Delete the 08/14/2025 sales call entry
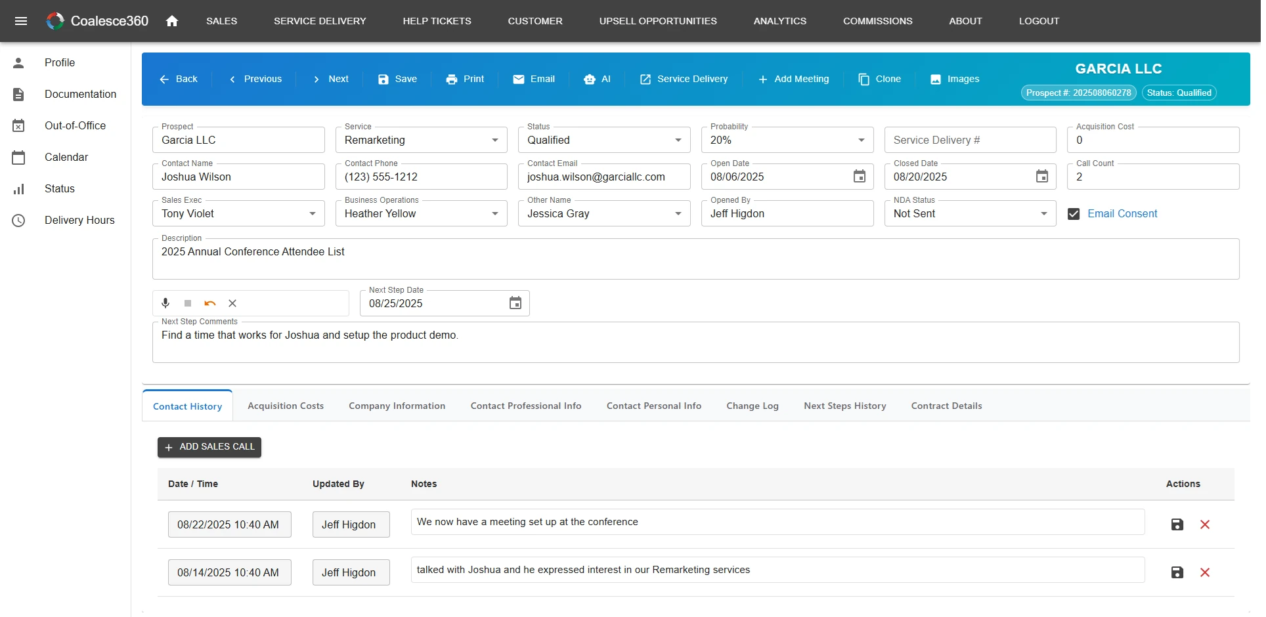The image size is (1266, 617). click(1205, 572)
